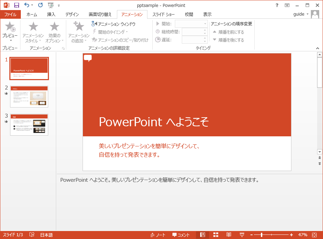The height and width of the screenshot is (239, 323).
Task: Open 効果のオプション menu
Action: click(54, 32)
